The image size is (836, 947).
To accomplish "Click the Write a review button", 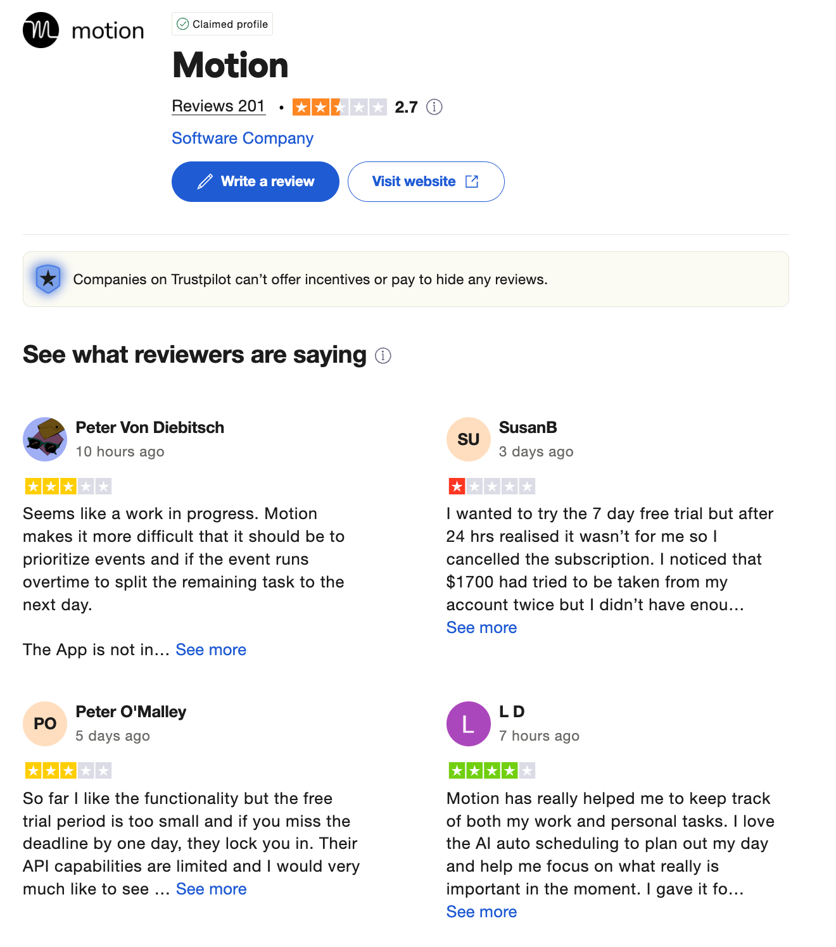I will click(x=255, y=182).
